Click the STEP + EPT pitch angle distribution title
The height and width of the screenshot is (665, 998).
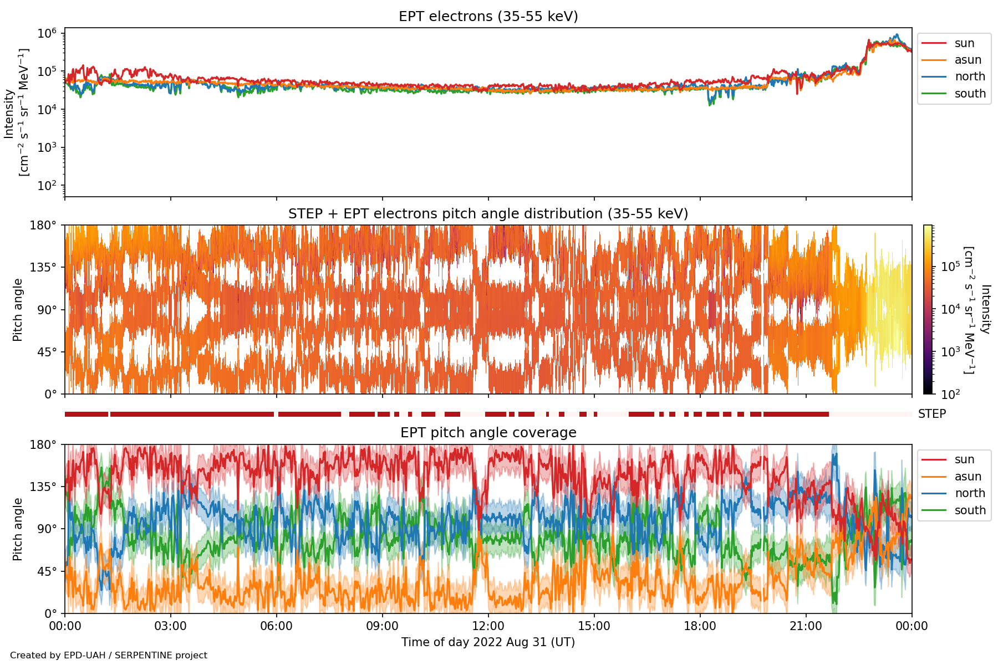(x=488, y=214)
